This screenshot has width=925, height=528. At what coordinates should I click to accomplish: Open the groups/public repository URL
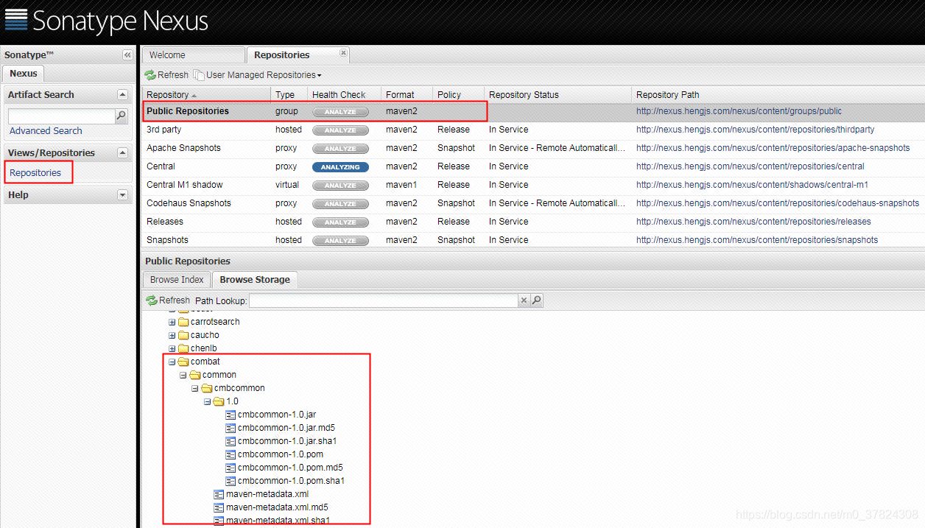click(x=739, y=111)
